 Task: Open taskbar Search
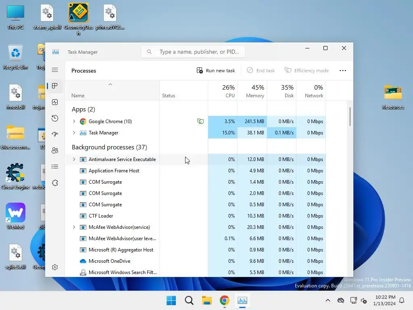(x=189, y=300)
